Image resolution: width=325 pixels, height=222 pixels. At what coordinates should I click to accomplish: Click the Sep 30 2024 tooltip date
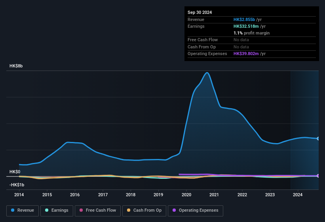click(x=200, y=12)
